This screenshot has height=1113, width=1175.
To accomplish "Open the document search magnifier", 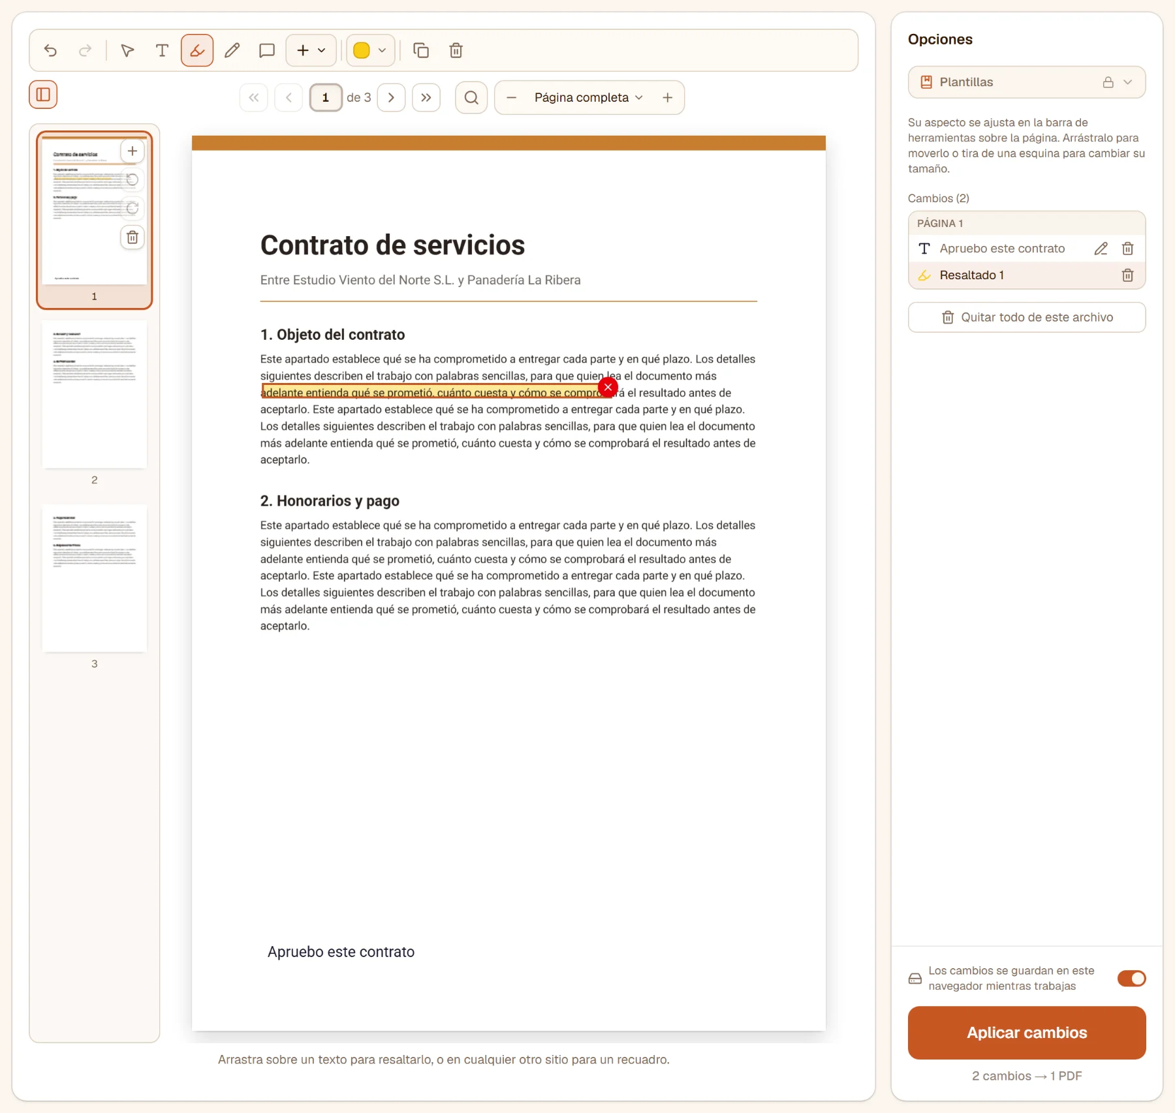I will 471,98.
